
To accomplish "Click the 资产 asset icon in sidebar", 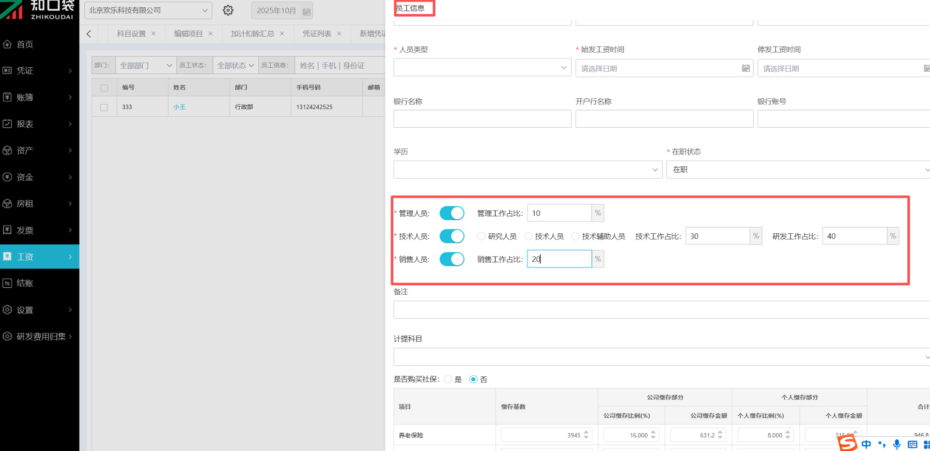I will [x=7, y=150].
